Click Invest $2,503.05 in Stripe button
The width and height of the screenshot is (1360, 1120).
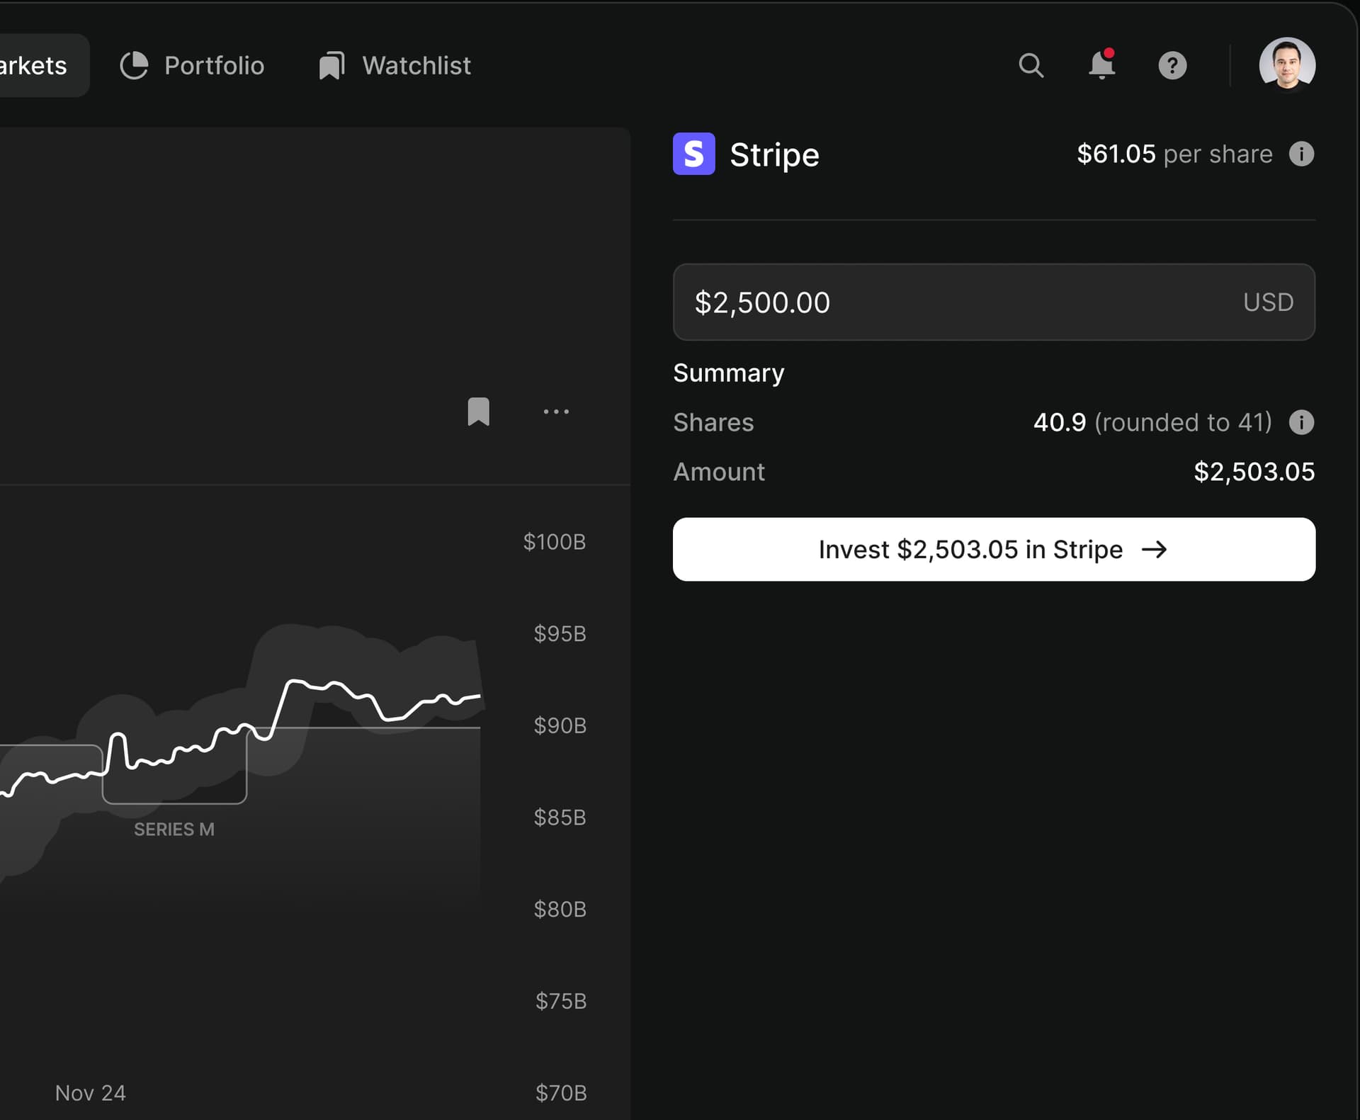[x=994, y=550]
